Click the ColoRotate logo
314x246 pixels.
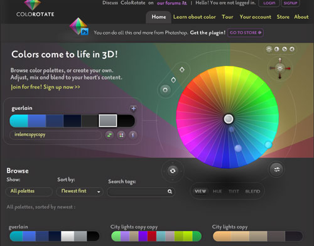click(x=35, y=9)
